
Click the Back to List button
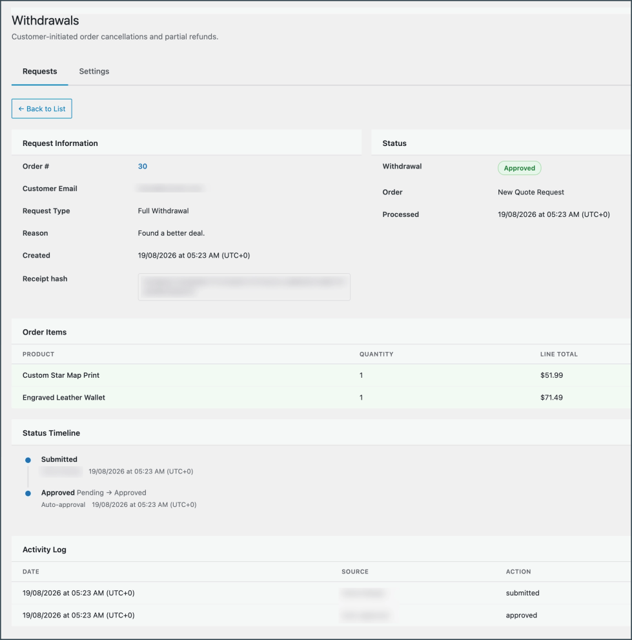click(x=41, y=108)
